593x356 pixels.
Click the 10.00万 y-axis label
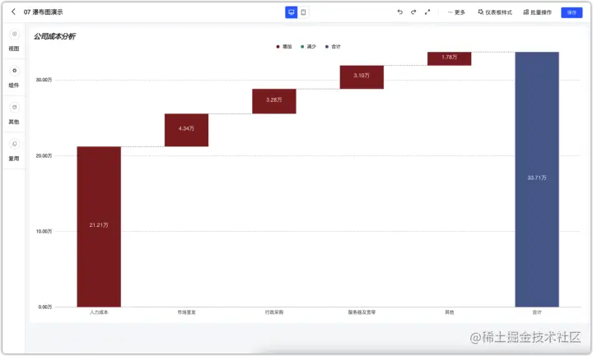(44, 231)
